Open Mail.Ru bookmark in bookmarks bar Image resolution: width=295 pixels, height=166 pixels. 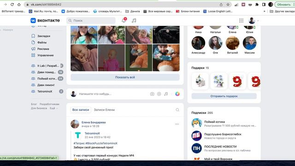point(43,11)
